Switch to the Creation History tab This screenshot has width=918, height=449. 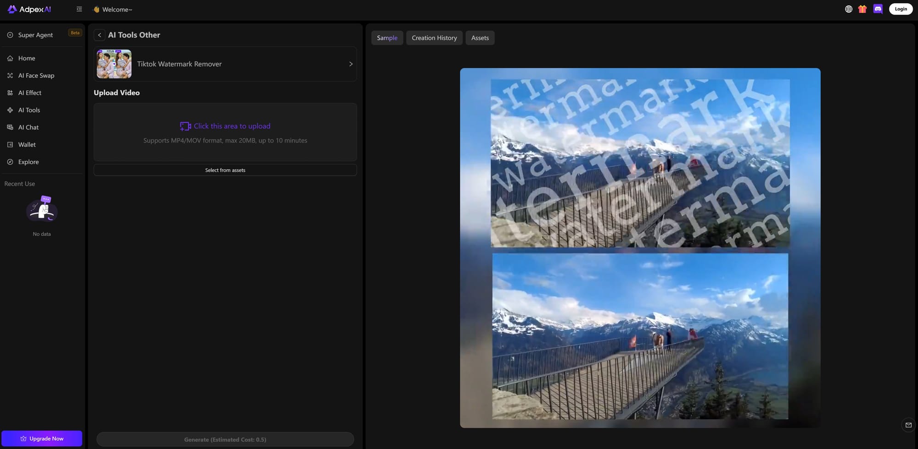pos(434,38)
